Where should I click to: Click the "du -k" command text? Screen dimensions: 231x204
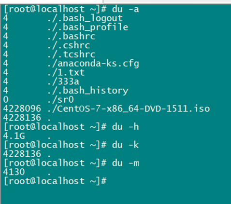(125, 145)
